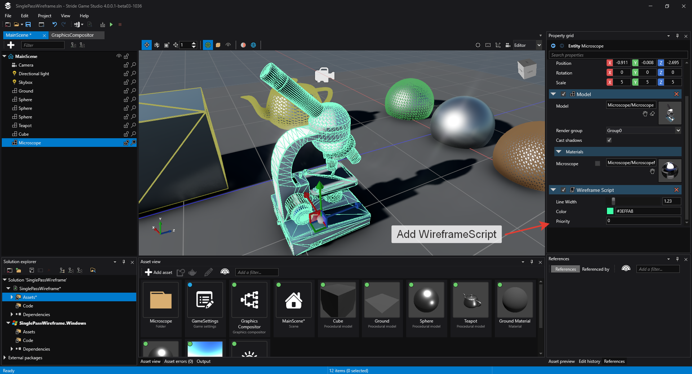Click the lighting options sun icon in viewport
Viewport: 692px width, 374px height.
click(478, 45)
